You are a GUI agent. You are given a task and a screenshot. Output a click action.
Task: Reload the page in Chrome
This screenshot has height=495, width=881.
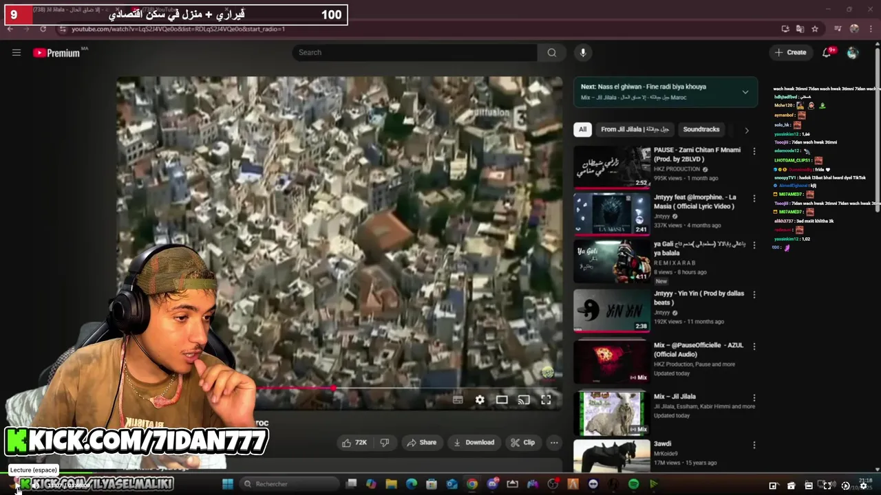coord(43,29)
